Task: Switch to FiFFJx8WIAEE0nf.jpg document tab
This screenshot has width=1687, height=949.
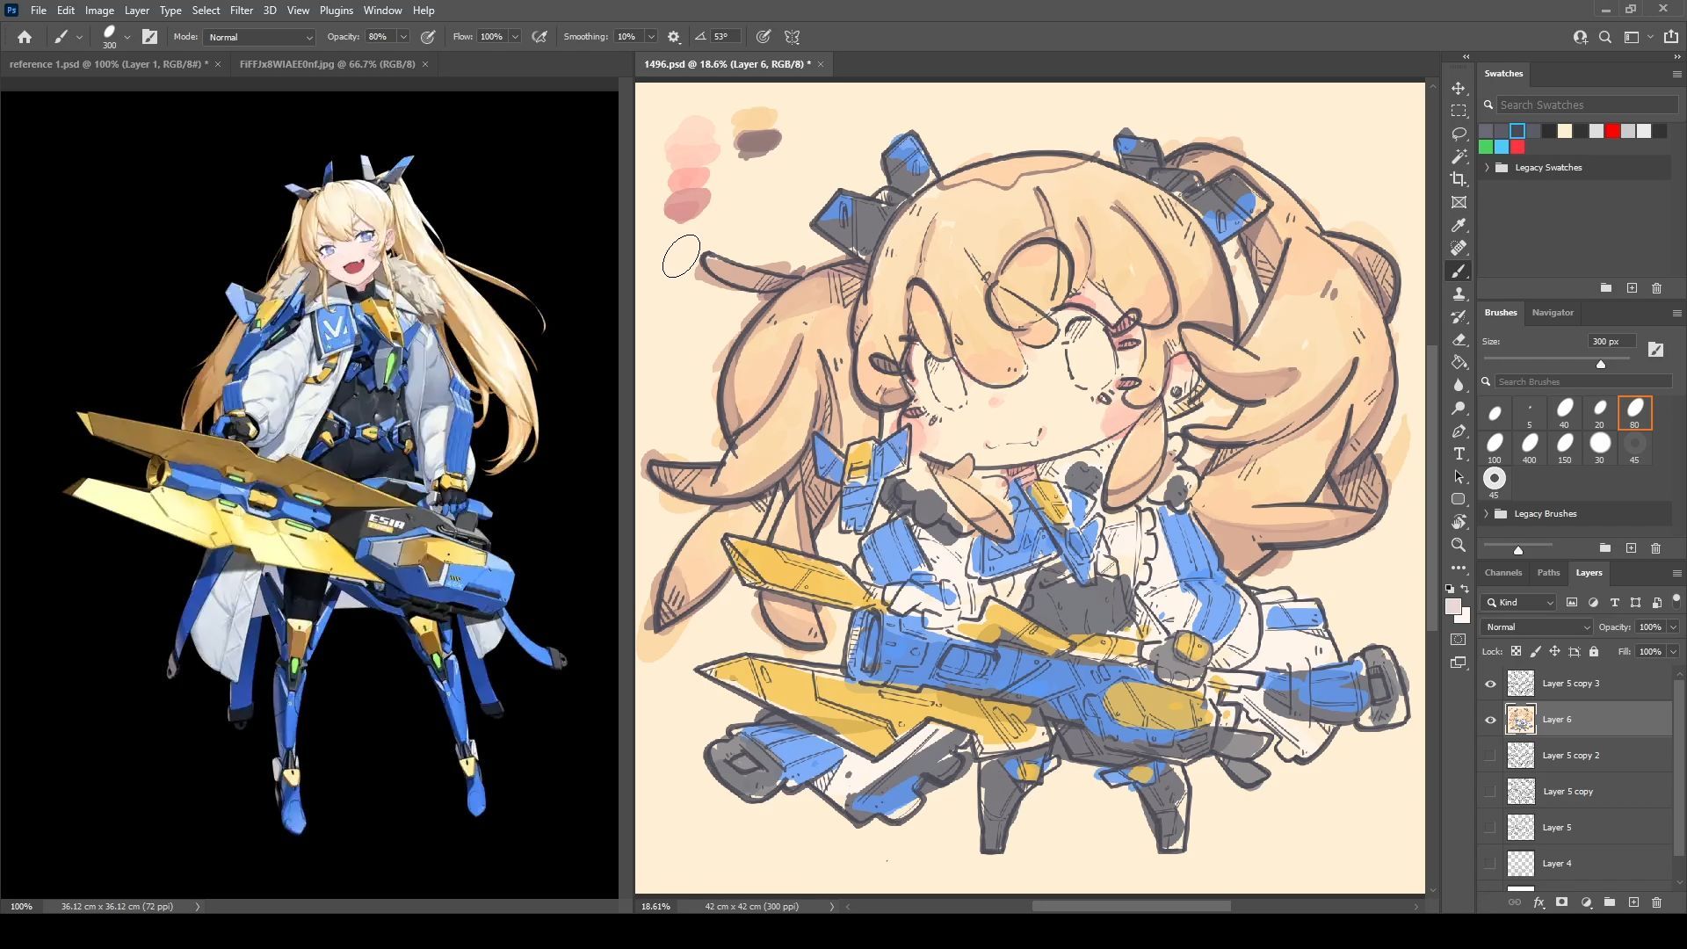Action: [x=327, y=64]
